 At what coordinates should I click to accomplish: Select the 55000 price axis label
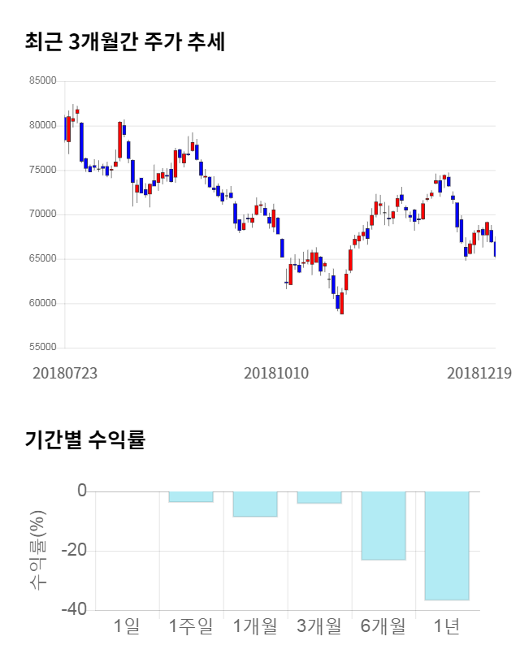coord(42,348)
